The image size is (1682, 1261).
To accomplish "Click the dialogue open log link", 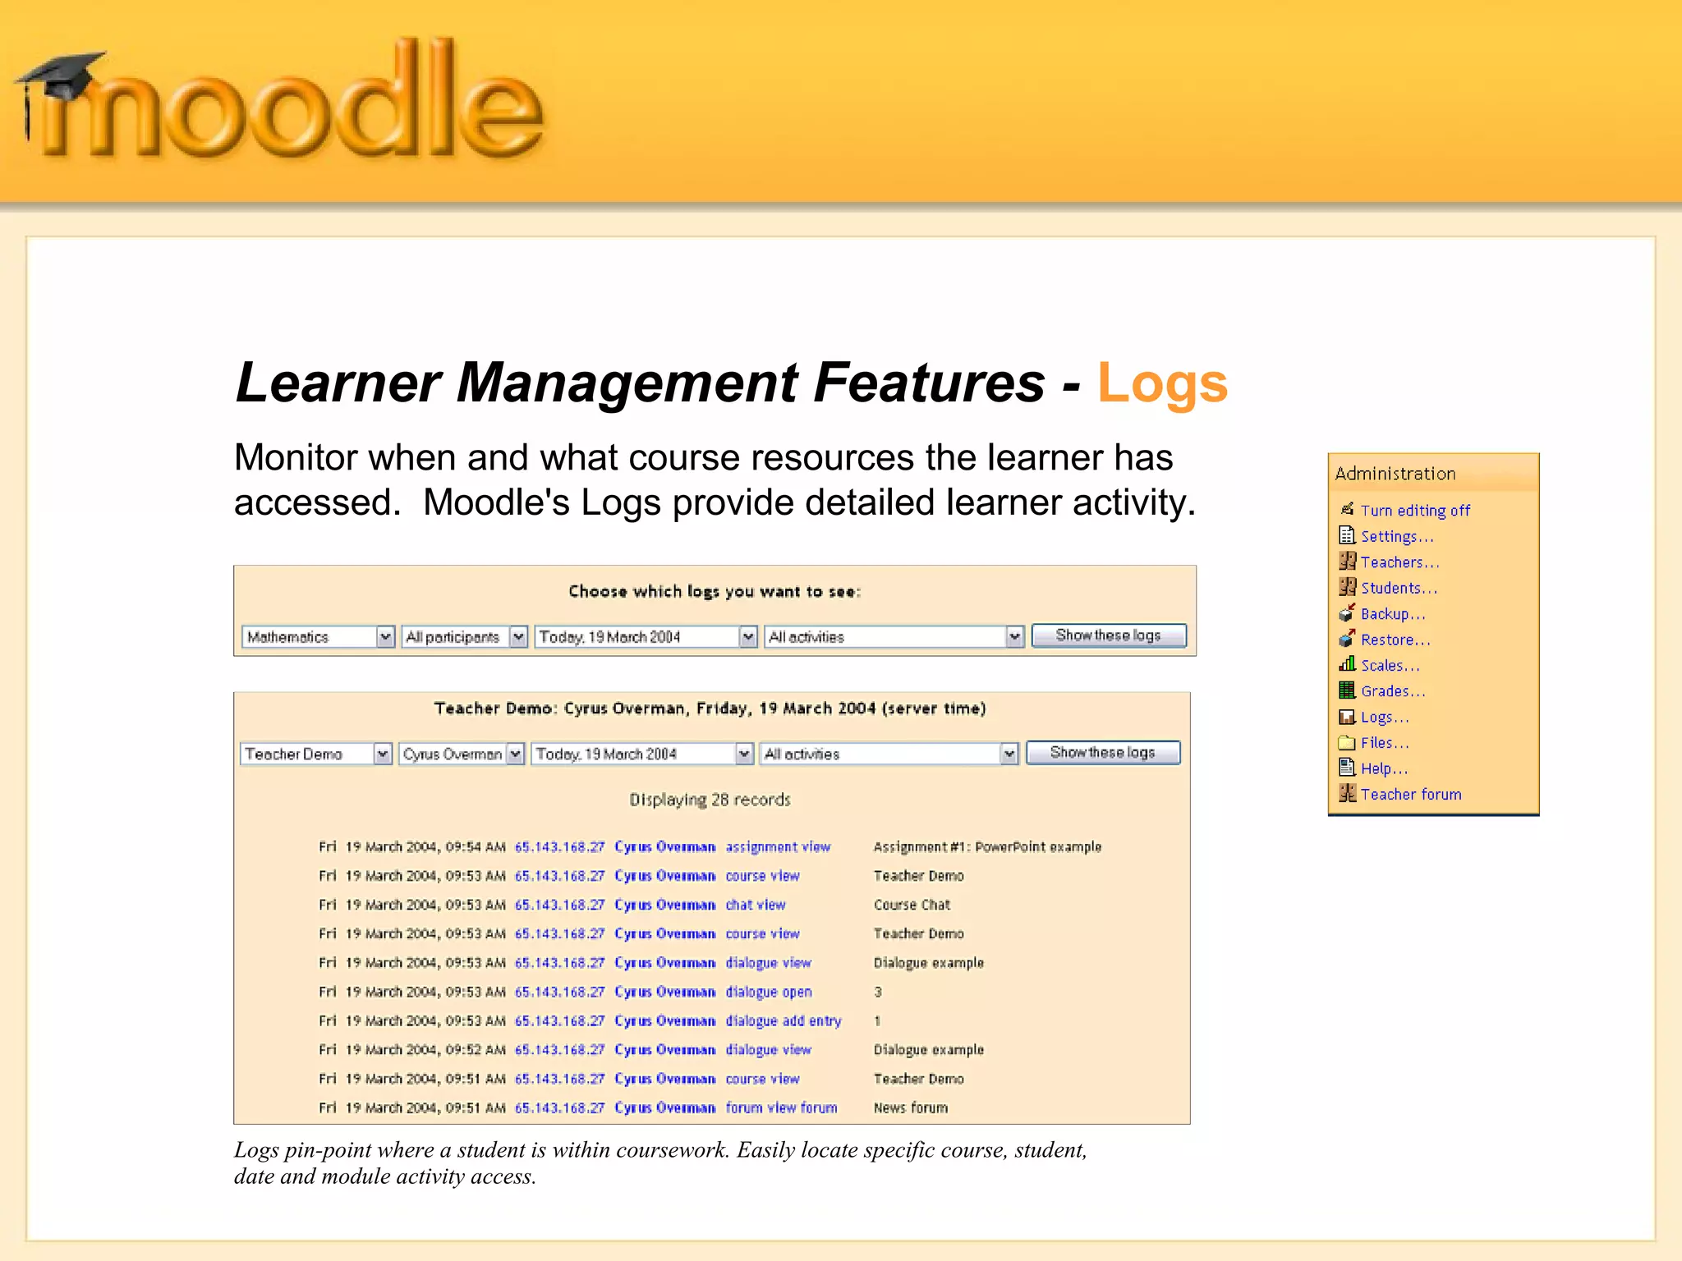I will (x=769, y=992).
